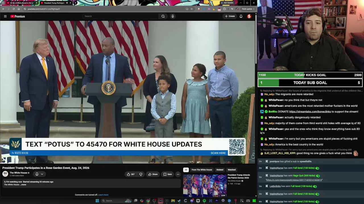This screenshot has width=364, height=204.
Task: Go to YouTube Premium home logo
Action: pos(18,16)
